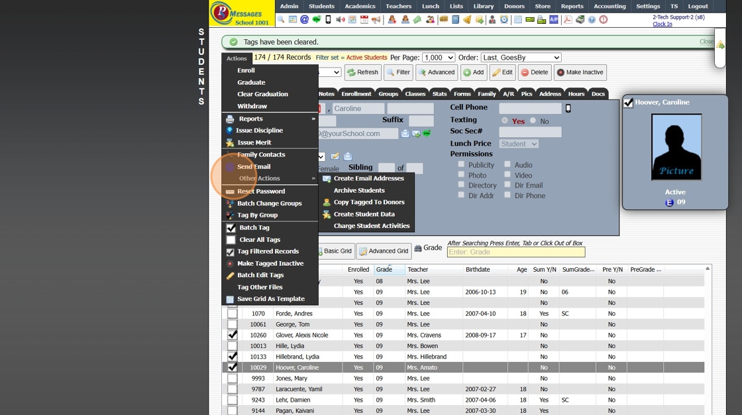This screenshot has height=415, width=742.
Task: Click the magnifying glass search toolbar icon
Action: click(281, 20)
